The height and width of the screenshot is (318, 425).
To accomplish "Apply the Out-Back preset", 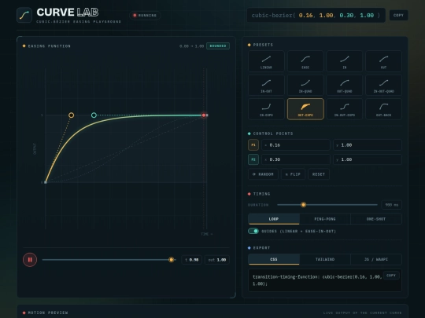I will [384, 109].
